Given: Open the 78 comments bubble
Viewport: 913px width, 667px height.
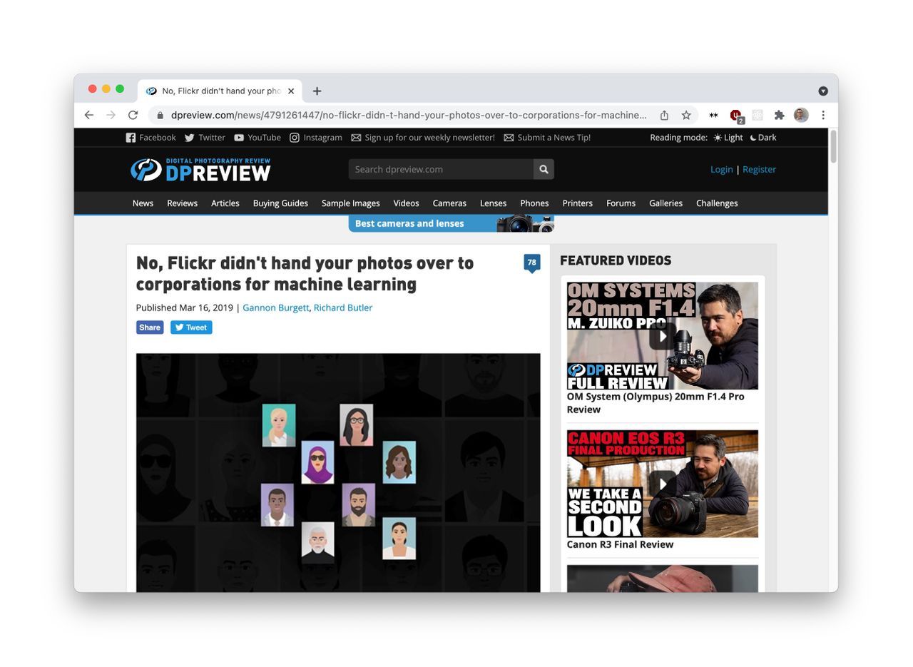Looking at the screenshot, I should 531,263.
